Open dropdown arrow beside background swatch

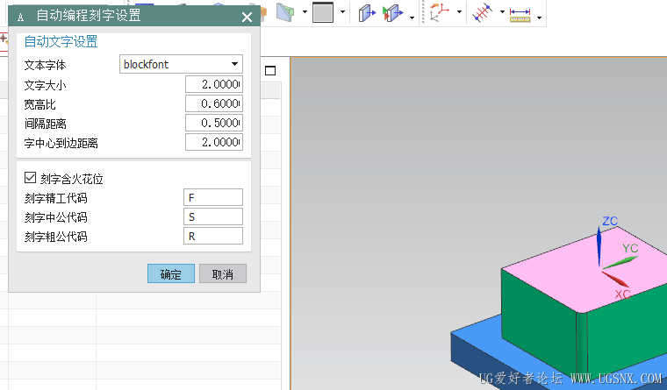342,14
